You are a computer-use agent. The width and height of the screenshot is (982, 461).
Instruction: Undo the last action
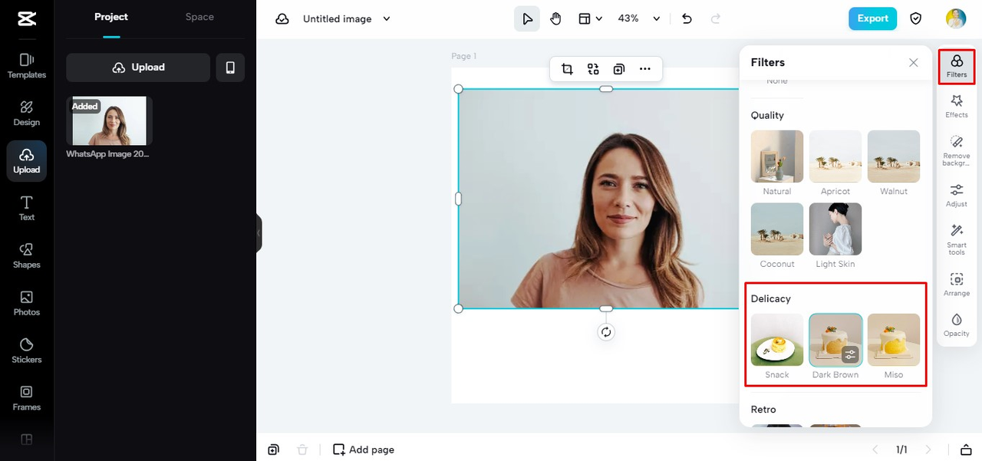[687, 18]
